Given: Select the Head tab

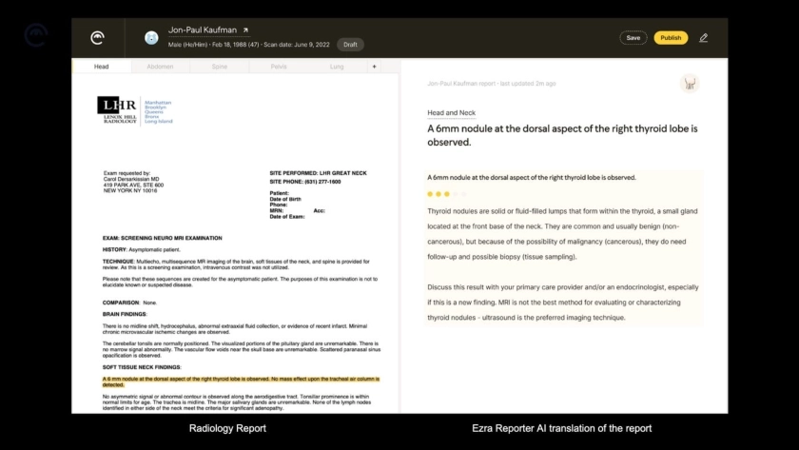Looking at the screenshot, I should tap(101, 67).
